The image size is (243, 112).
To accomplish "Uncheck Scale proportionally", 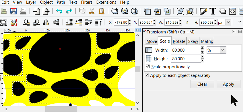I will (x=148, y=67).
